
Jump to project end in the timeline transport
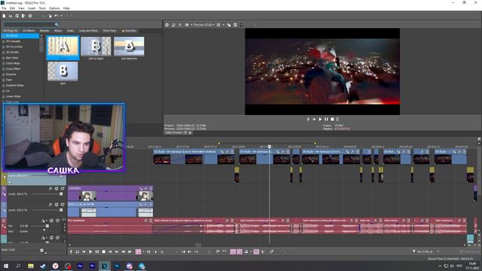117,251
